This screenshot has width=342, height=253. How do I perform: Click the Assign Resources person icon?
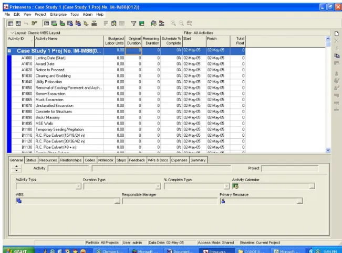pos(337,73)
